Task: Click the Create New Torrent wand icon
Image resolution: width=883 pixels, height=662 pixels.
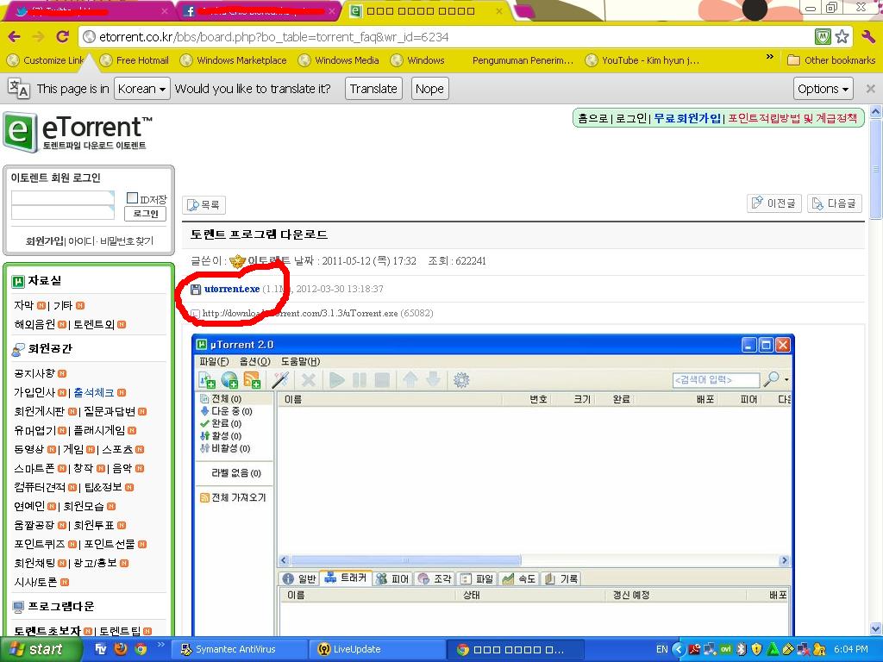Action: pyautogui.click(x=280, y=380)
